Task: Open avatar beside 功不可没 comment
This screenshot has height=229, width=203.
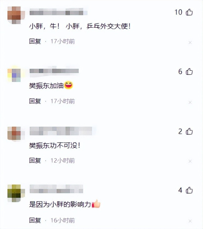Action: click(x=16, y=134)
